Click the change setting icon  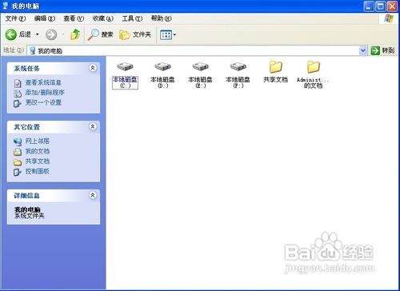pos(18,103)
